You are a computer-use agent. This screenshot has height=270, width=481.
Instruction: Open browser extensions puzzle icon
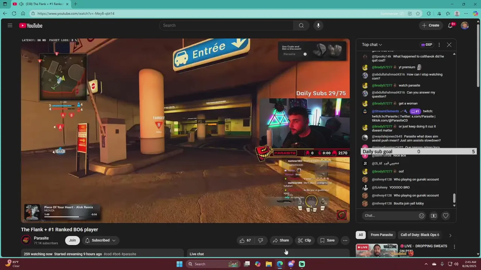(x=429, y=13)
